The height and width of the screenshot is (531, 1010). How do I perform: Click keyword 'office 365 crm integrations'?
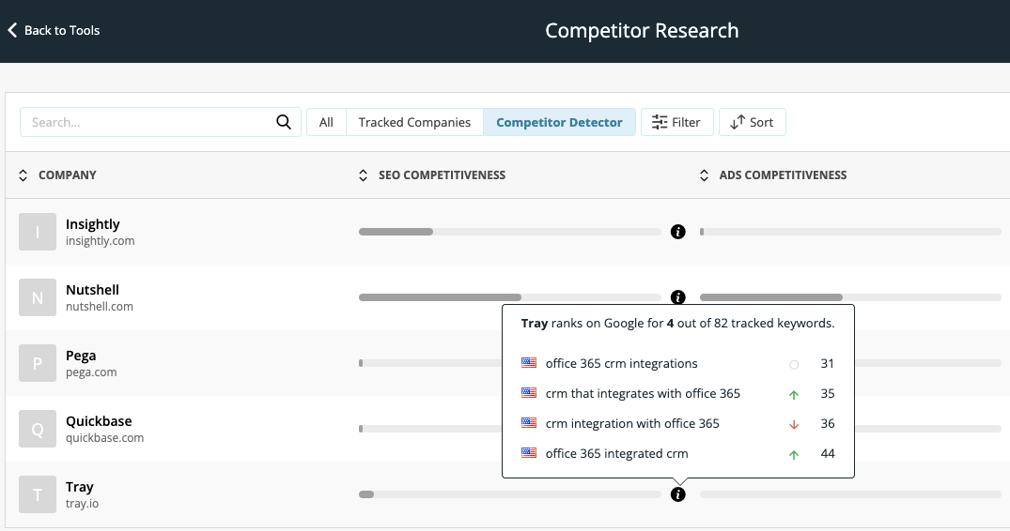(x=621, y=364)
